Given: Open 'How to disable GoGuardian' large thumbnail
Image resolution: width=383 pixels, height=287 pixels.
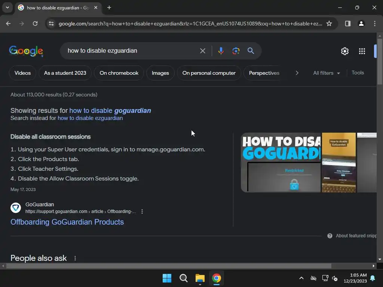Looking at the screenshot, I should coord(281,163).
